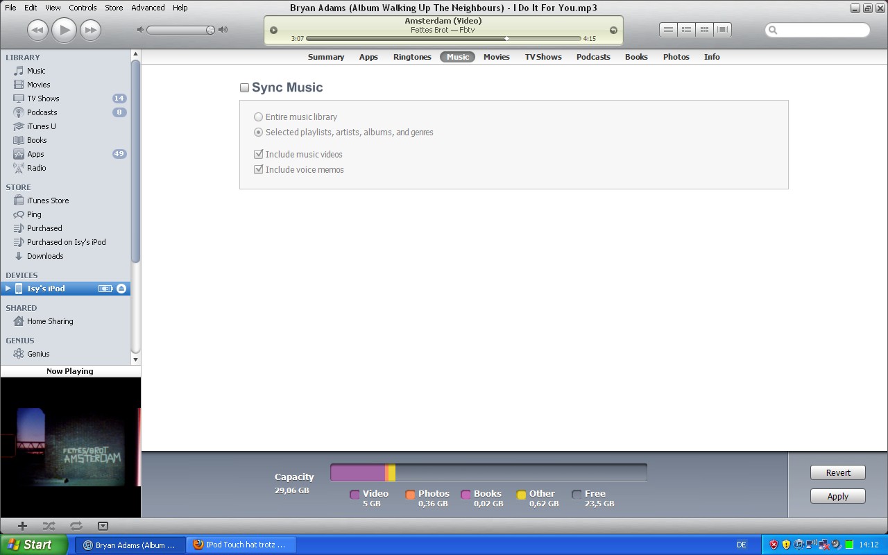
Task: Go to the Photos tab
Action: point(676,57)
